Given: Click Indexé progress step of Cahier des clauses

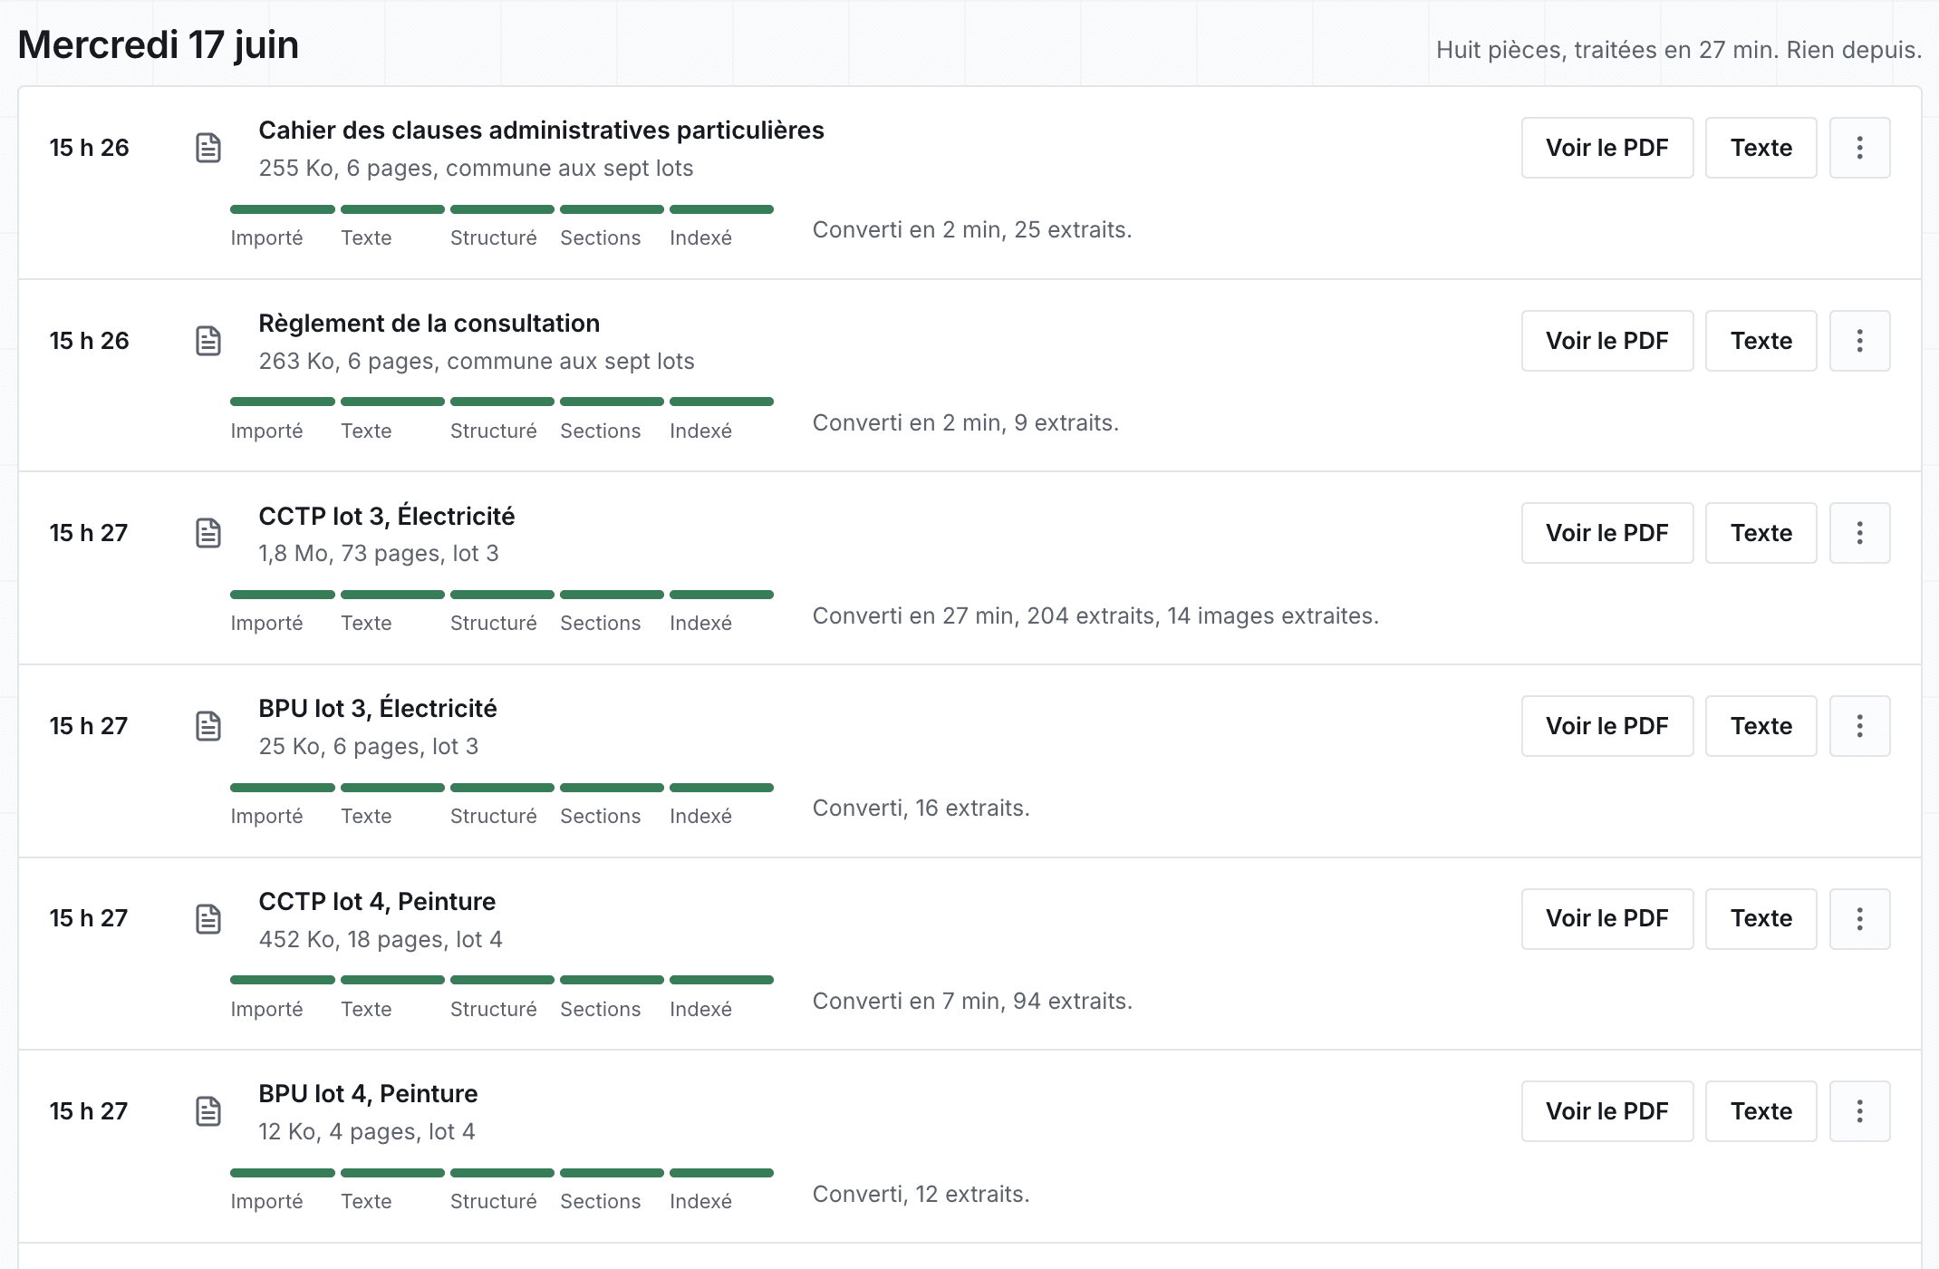Looking at the screenshot, I should [721, 227].
